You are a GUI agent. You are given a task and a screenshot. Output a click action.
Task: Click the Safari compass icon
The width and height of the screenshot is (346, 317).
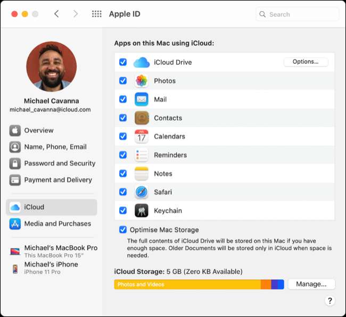(x=141, y=192)
